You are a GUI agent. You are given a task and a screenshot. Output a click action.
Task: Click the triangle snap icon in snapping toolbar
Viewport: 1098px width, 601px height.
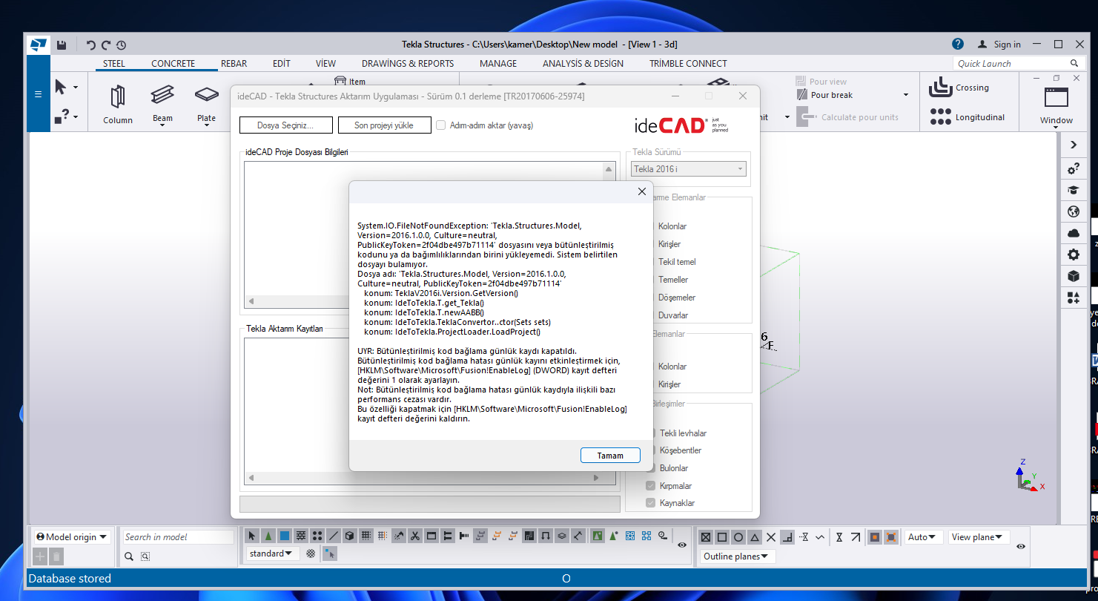point(755,537)
